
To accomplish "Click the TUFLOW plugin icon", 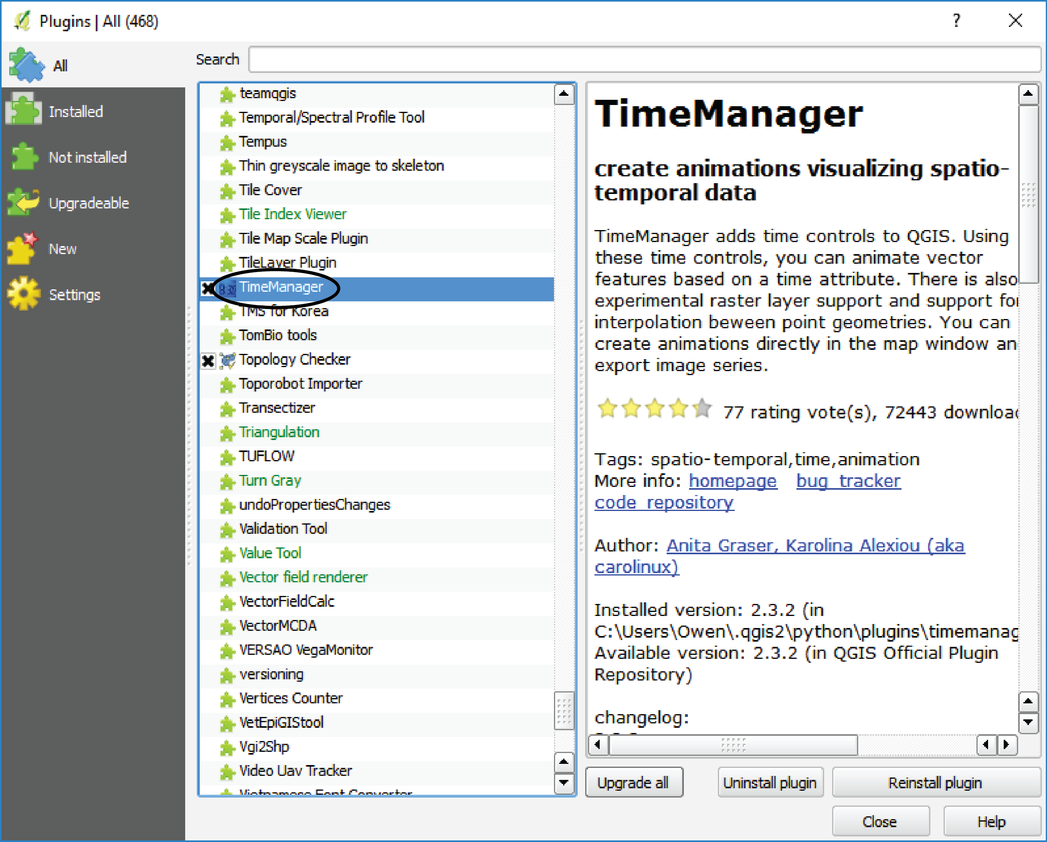I will click(x=227, y=457).
